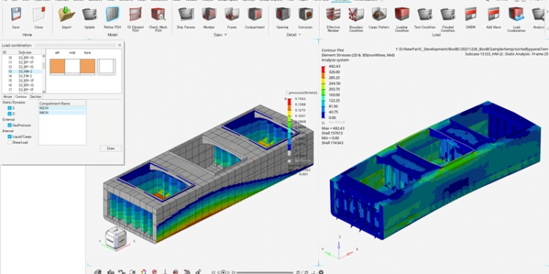Click the animation settings gear icon
This screenshot has width=549, height=274.
(x=321, y=272)
